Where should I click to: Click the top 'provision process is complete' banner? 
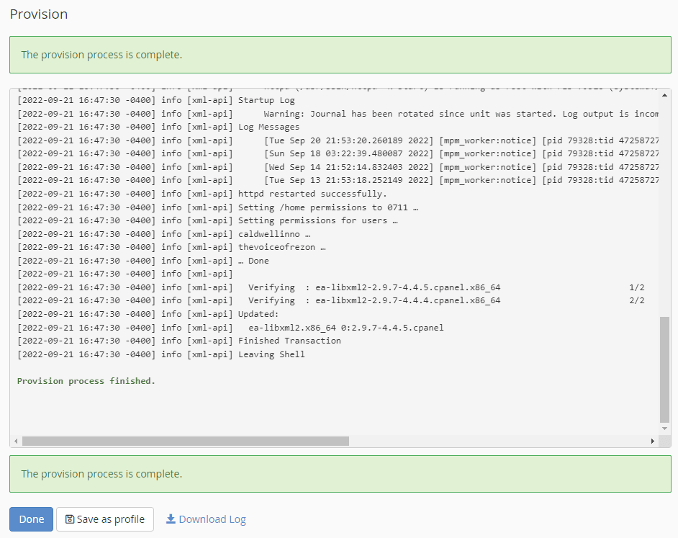point(340,55)
